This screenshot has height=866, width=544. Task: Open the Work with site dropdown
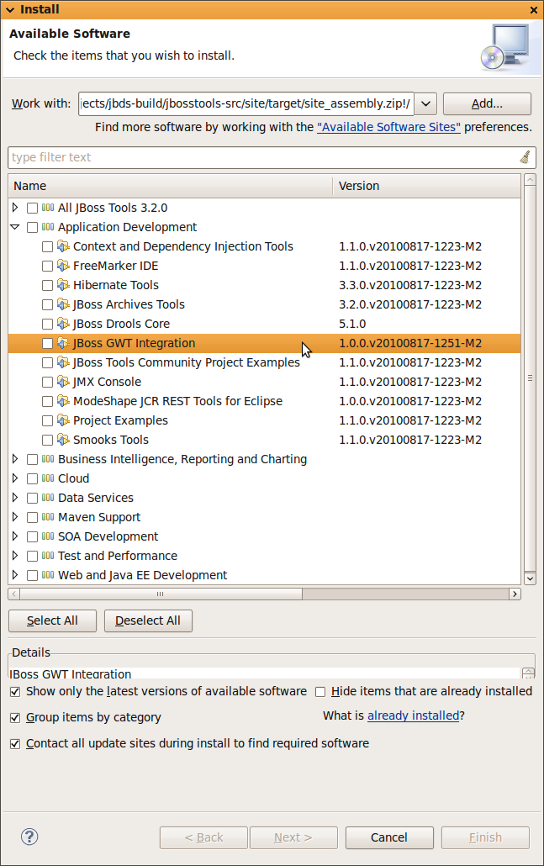coord(425,103)
